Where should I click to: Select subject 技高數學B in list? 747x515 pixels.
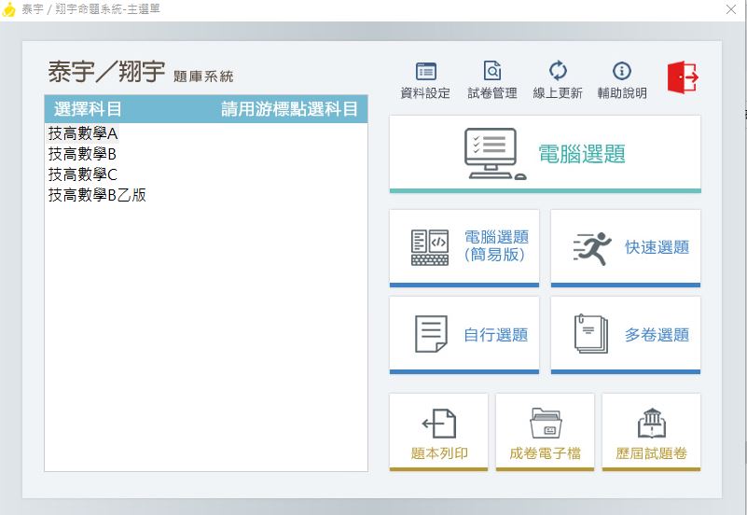[x=83, y=154]
